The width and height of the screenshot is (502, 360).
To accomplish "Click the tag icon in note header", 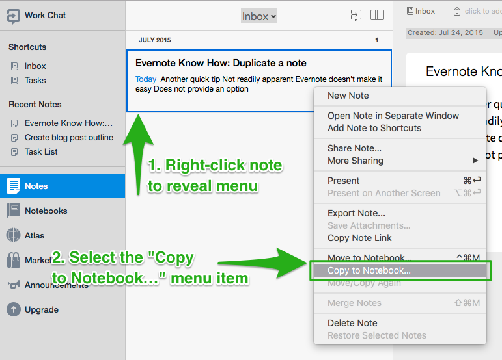I will (457, 12).
